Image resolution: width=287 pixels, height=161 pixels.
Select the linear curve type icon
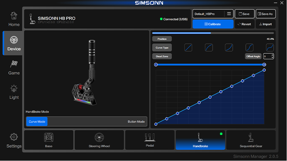tap(188, 47)
